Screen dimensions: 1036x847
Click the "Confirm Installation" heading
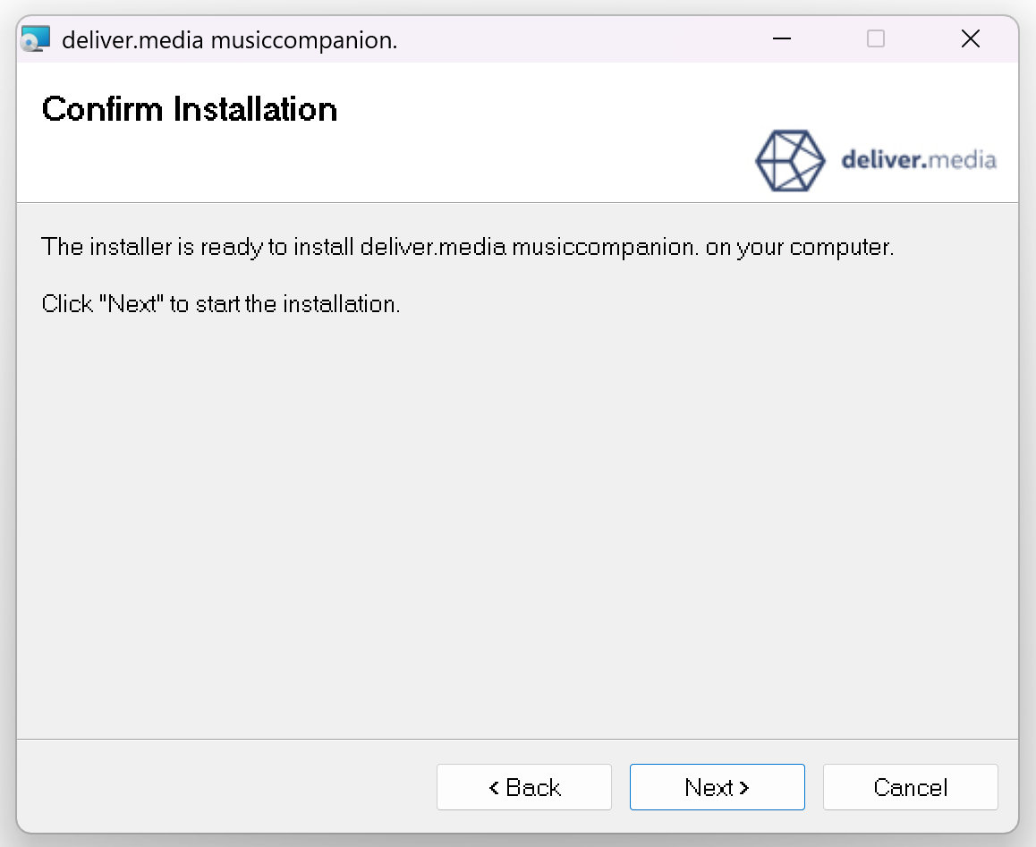(x=190, y=109)
